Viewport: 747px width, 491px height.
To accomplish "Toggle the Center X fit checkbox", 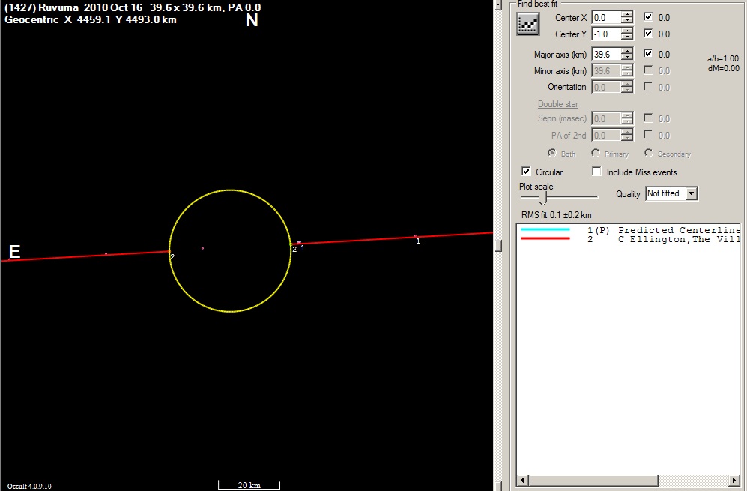I will click(648, 17).
